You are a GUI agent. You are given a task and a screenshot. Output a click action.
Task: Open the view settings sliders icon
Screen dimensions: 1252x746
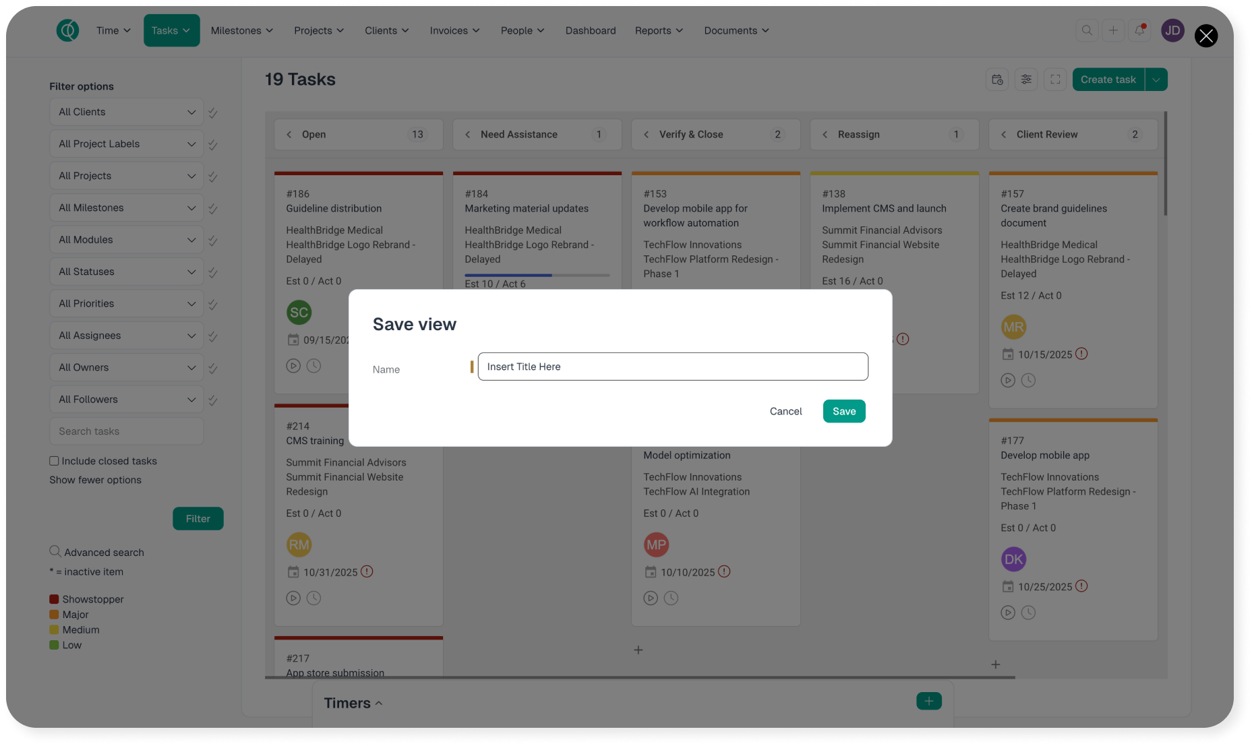click(1026, 80)
